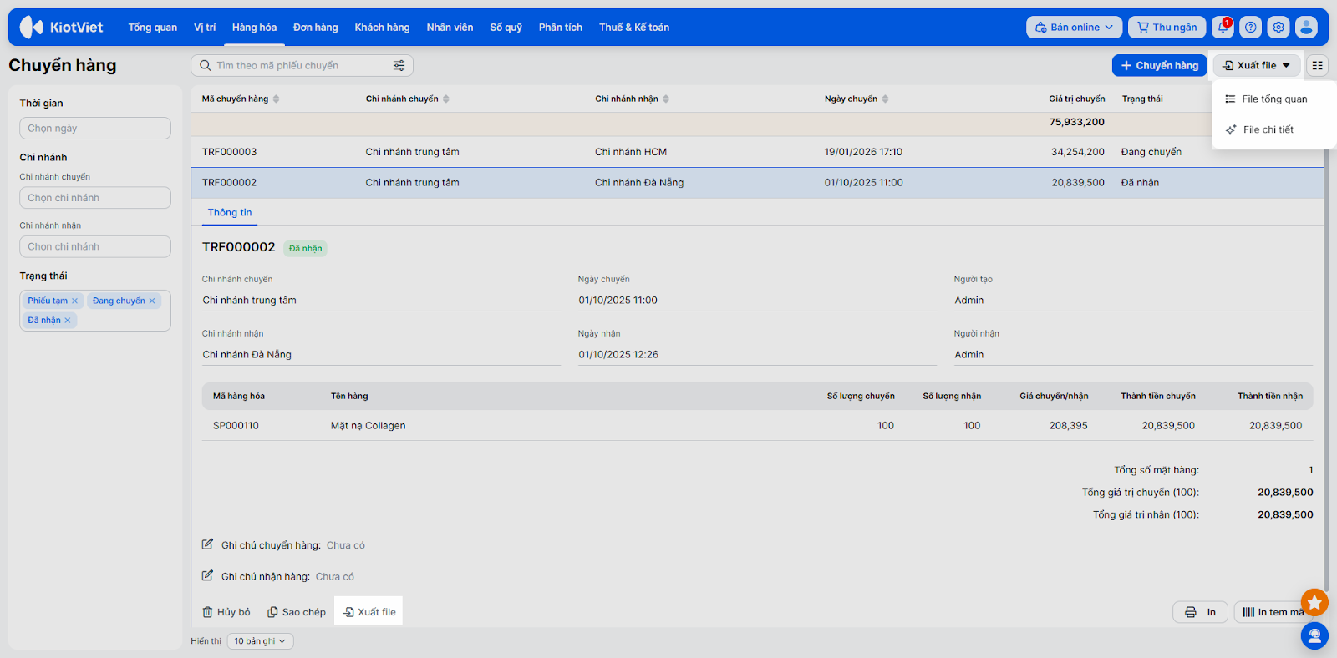Viewport: 1337px width, 658px height.
Task: Sort by Mã chuyển hàng column
Action: click(x=277, y=99)
